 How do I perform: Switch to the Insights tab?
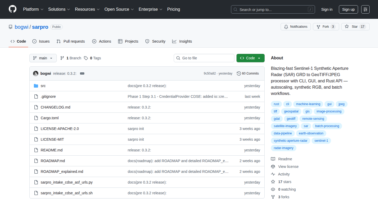click(x=182, y=41)
